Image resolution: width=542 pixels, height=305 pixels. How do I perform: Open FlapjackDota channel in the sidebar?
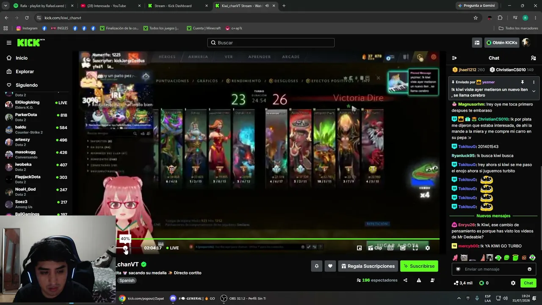coord(36,179)
